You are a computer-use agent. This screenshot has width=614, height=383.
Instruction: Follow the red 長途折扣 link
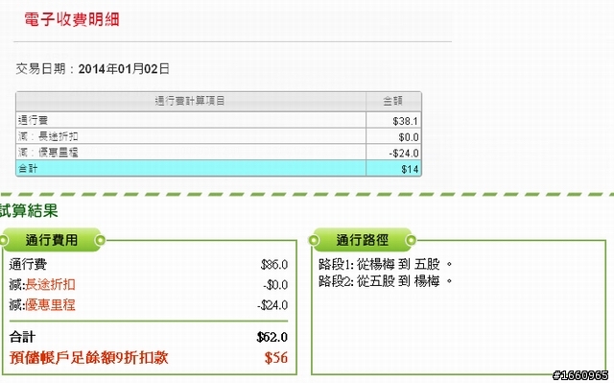[x=50, y=284]
